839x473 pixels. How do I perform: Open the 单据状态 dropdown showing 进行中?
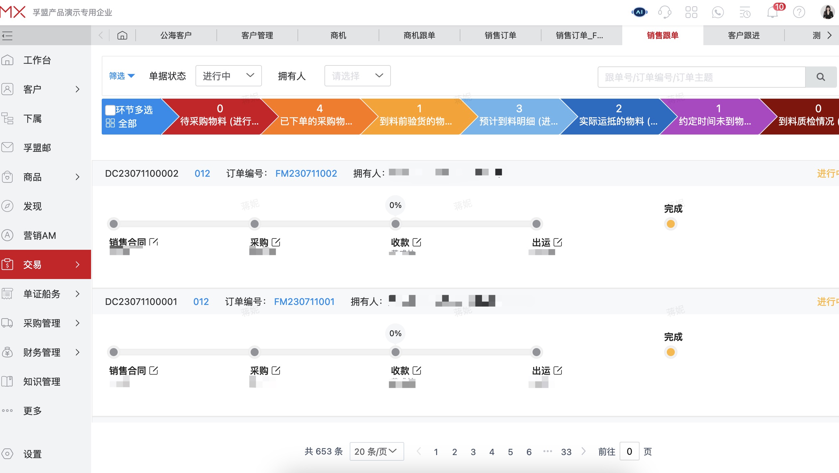tap(228, 76)
